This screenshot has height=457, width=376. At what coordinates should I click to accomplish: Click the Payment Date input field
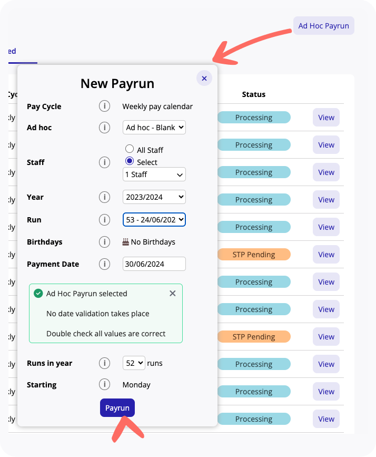click(x=154, y=264)
